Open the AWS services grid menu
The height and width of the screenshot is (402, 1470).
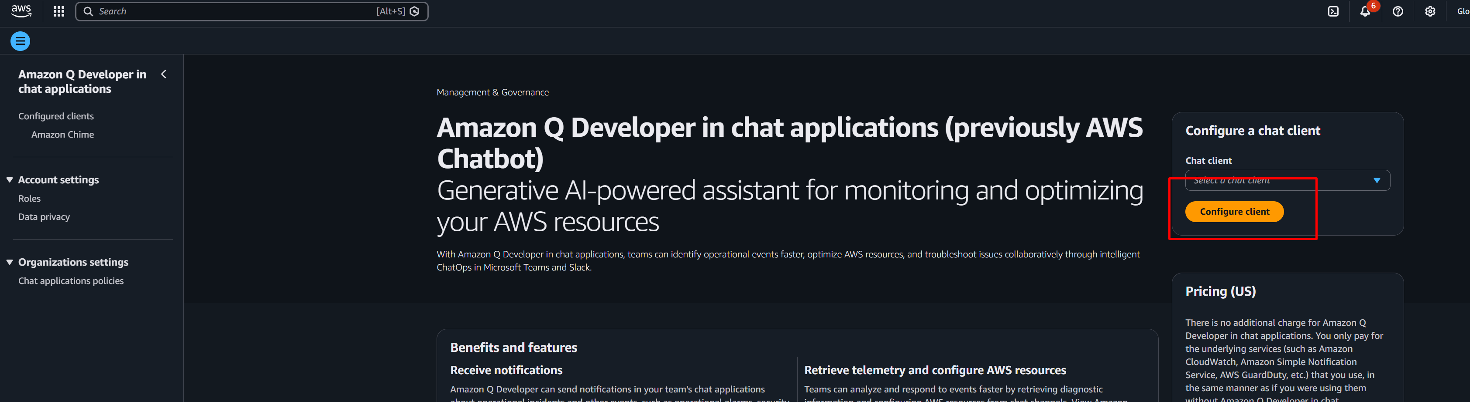(x=59, y=11)
